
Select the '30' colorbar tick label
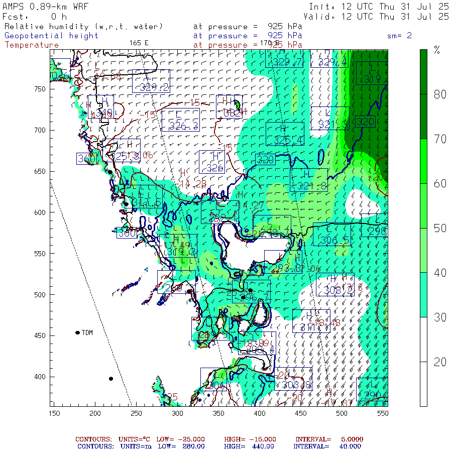[x=440, y=317]
